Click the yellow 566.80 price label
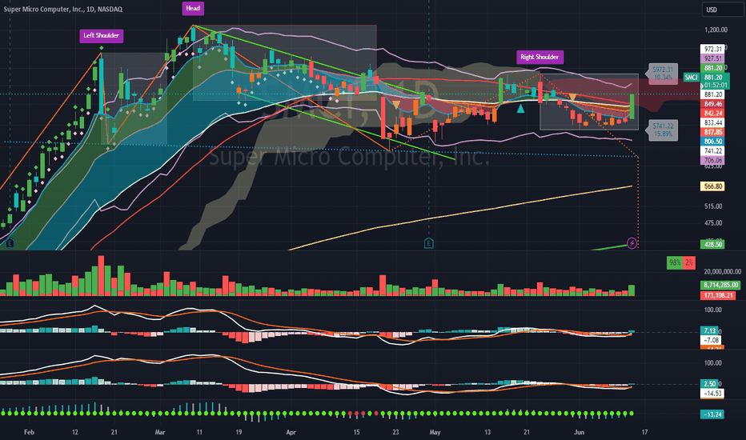This screenshot has width=746, height=440. pos(712,186)
